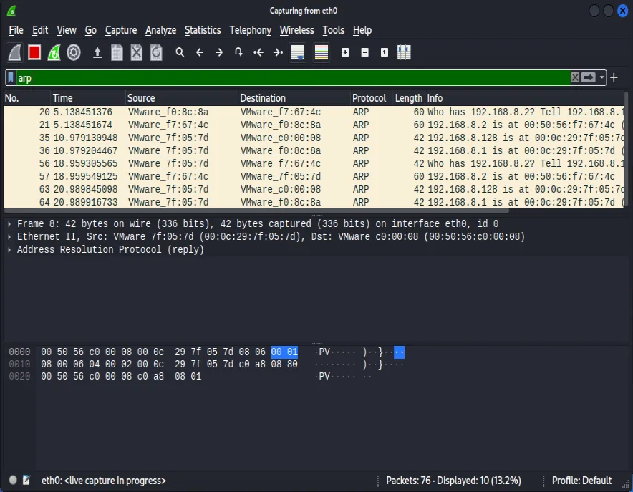The height and width of the screenshot is (492, 633).
Task: Open a capture file with upload arrow icon
Action: (x=97, y=52)
